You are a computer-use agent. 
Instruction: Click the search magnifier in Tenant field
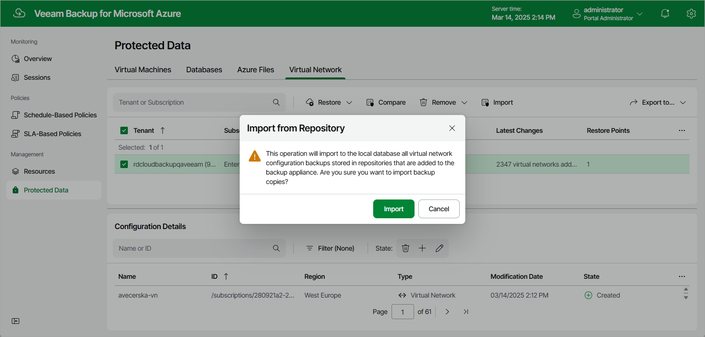276,102
